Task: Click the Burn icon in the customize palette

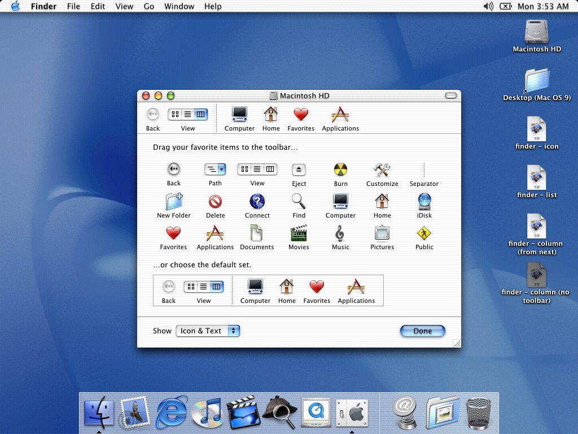Action: point(340,170)
